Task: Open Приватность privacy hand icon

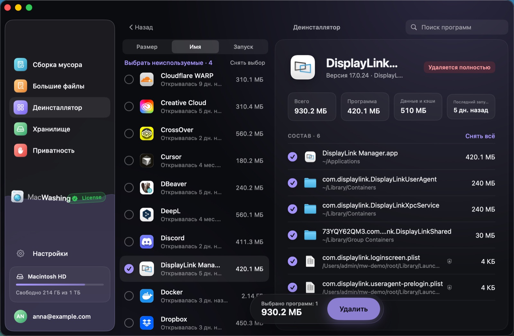Action: click(21, 151)
